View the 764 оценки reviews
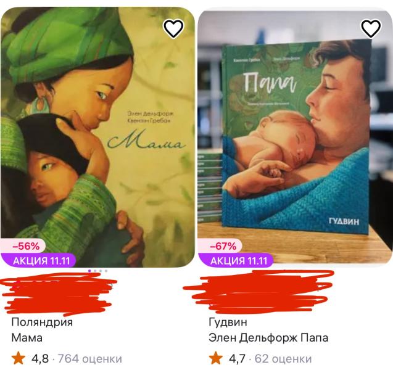Viewport: 393px width, 370px height. [90, 359]
